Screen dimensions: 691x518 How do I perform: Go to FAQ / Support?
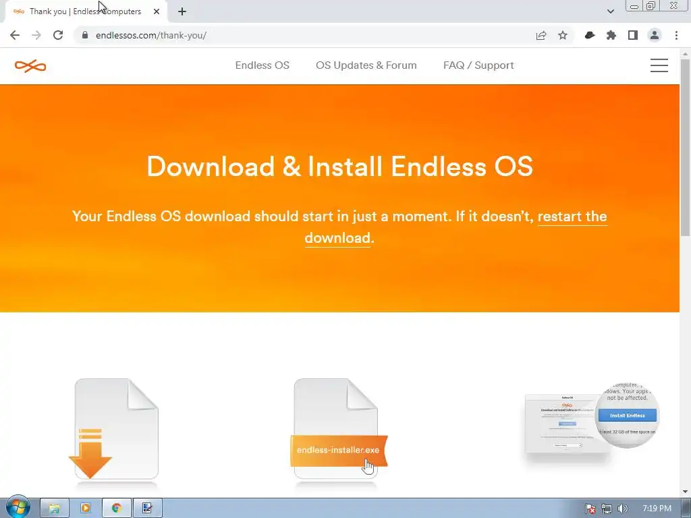[478, 65]
